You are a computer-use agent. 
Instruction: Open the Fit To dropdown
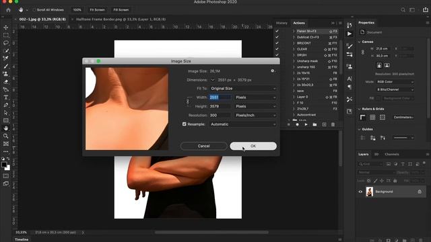click(x=243, y=88)
